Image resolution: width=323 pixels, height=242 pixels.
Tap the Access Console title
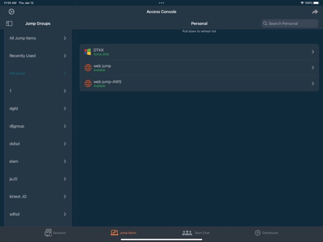(x=161, y=12)
